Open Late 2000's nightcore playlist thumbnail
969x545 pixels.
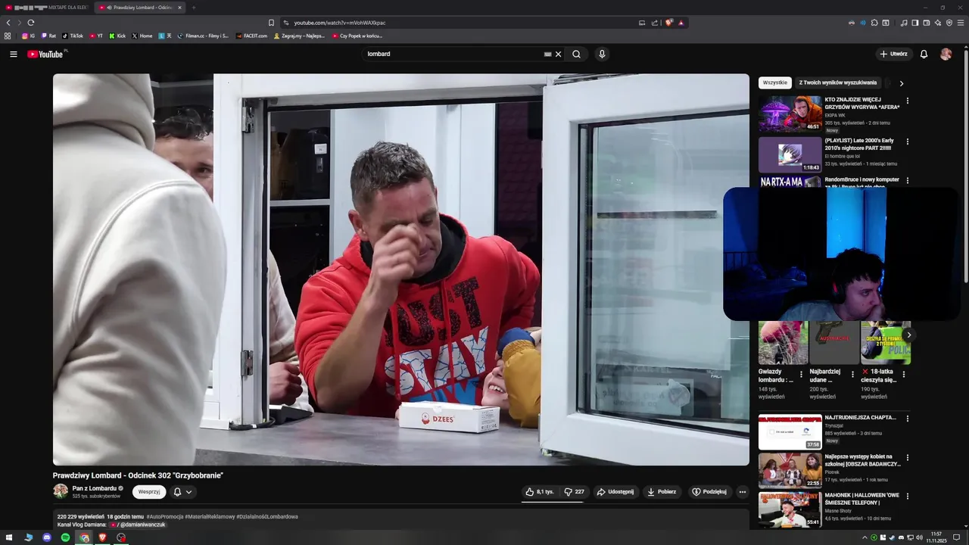click(790, 154)
